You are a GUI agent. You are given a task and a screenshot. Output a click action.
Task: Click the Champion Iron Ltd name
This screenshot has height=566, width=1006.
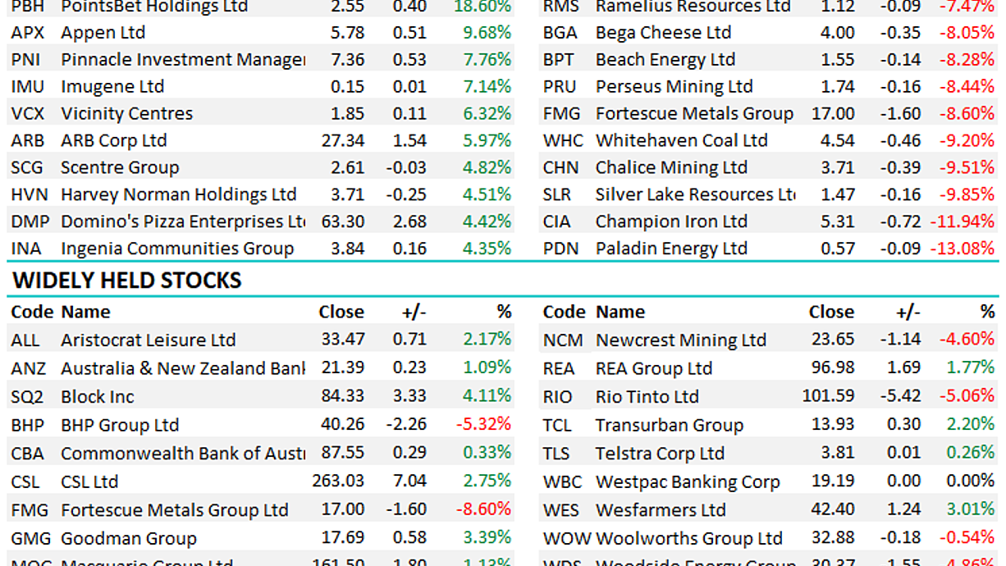(671, 222)
